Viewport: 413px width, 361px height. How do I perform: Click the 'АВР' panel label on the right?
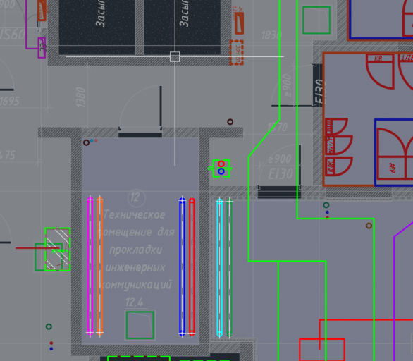coord(392,168)
